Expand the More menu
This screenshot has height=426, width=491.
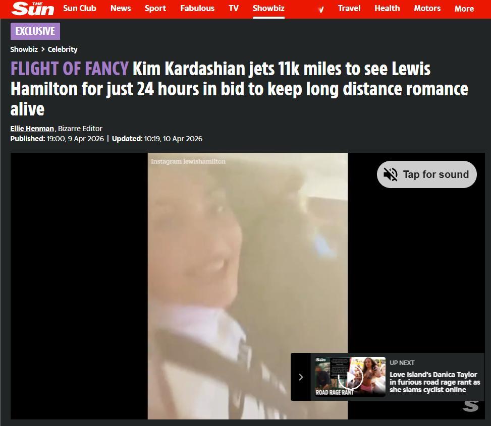[464, 9]
